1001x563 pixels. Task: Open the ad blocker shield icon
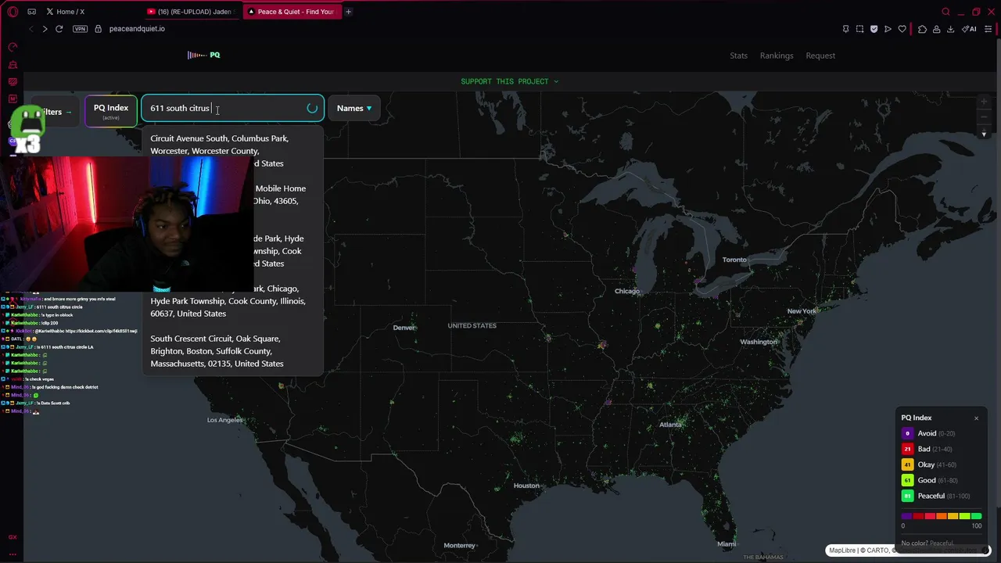[874, 29]
